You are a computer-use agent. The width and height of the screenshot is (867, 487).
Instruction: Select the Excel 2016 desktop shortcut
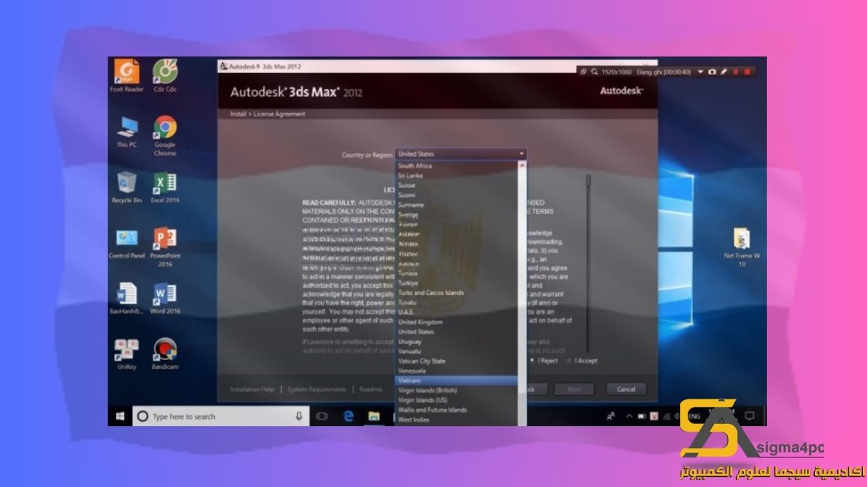click(x=165, y=187)
